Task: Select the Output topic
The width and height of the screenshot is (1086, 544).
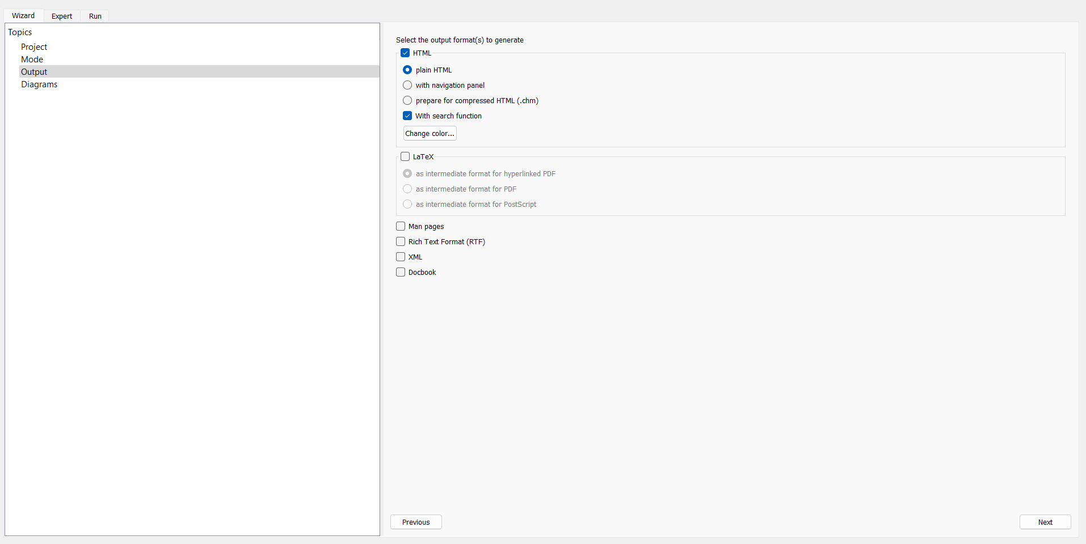Action: (199, 72)
